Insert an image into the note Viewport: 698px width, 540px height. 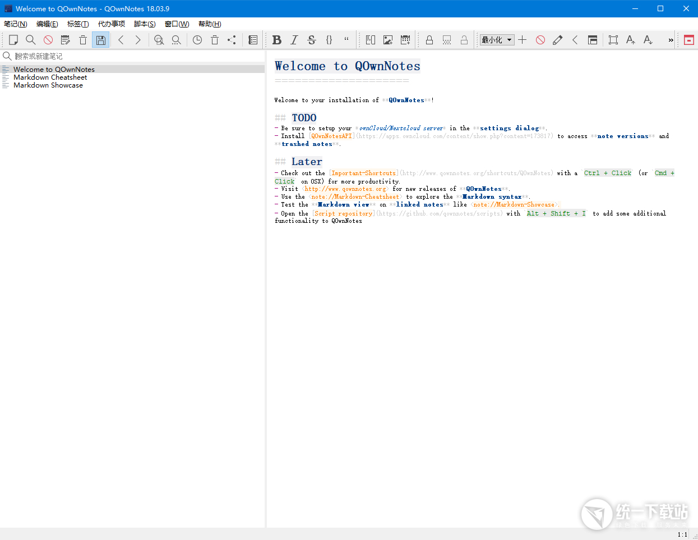[x=388, y=40]
